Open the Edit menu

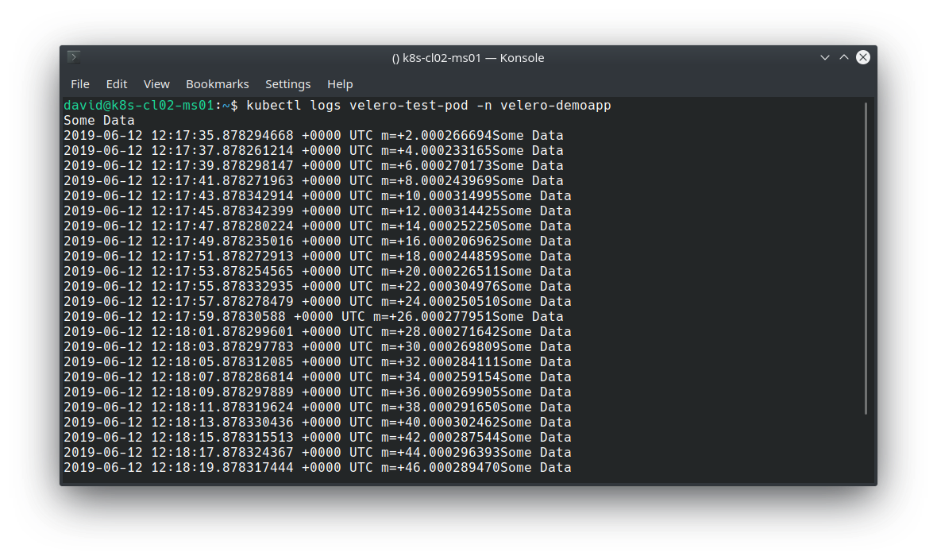pyautogui.click(x=117, y=84)
